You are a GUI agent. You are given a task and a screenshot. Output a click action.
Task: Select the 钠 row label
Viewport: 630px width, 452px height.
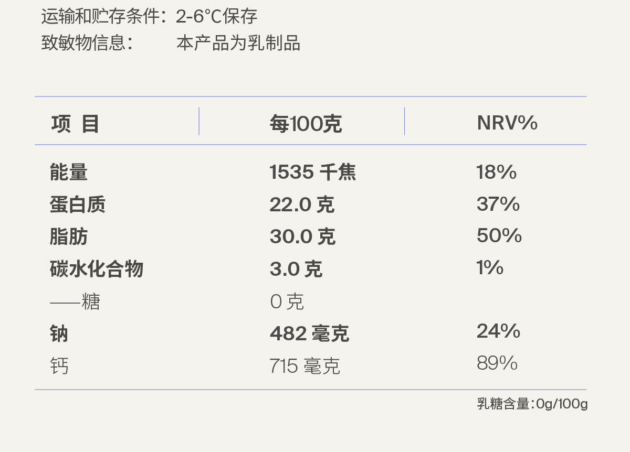click(59, 333)
